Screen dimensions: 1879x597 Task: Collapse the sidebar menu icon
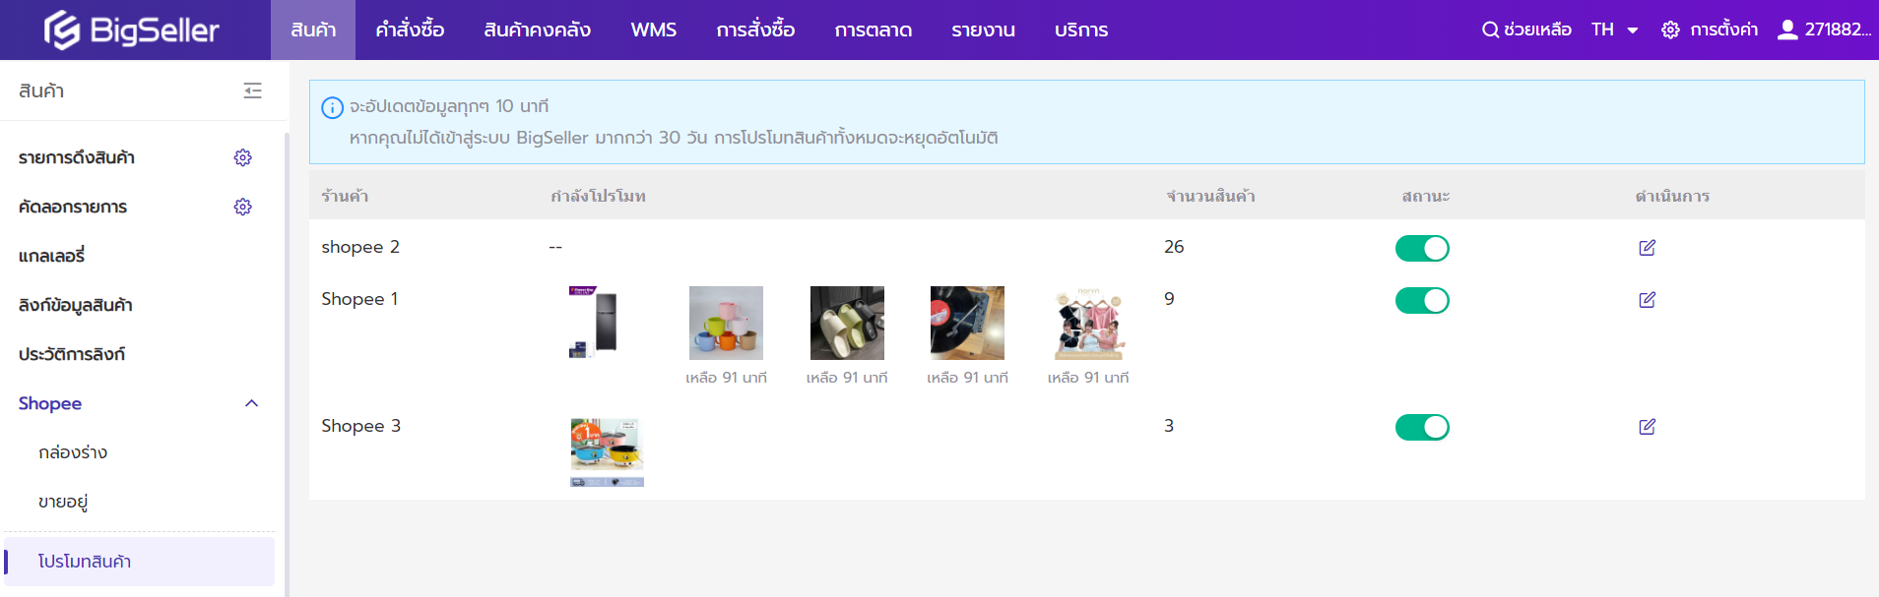[253, 90]
